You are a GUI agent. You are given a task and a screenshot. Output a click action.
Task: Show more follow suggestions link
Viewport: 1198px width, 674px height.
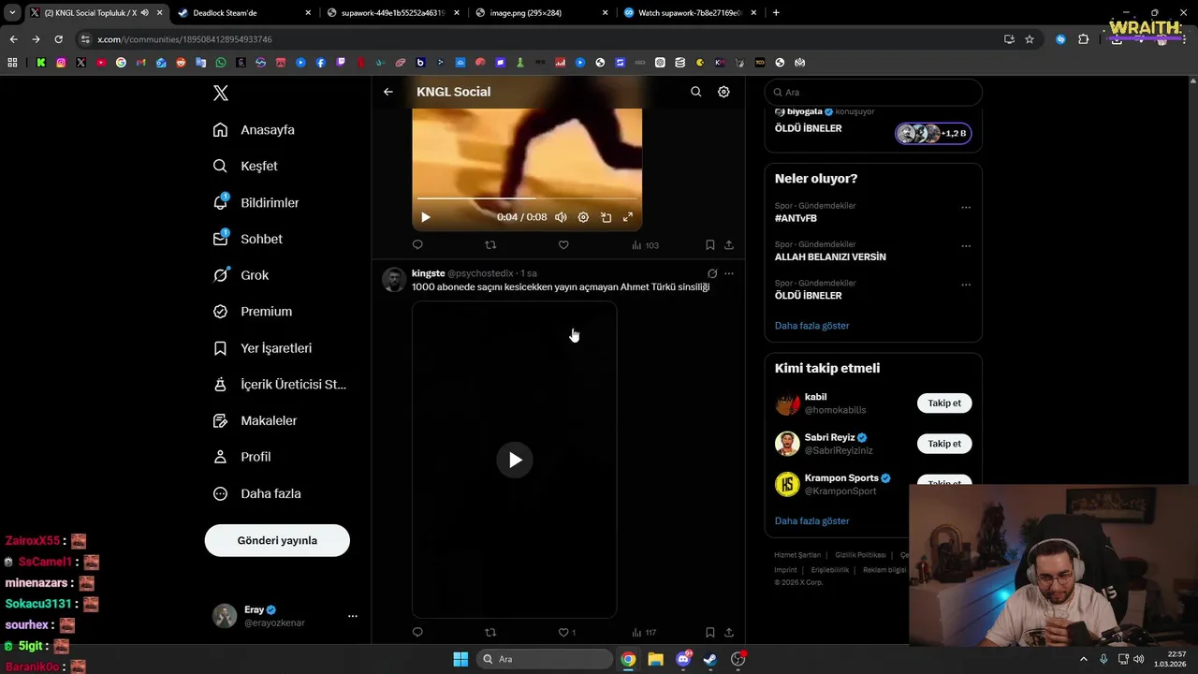pyautogui.click(x=812, y=521)
